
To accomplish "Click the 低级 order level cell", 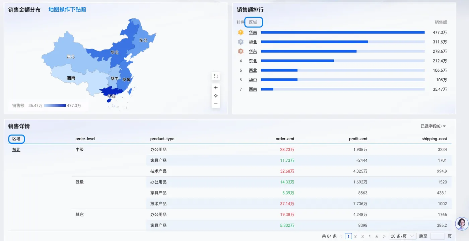I will 80,182.
